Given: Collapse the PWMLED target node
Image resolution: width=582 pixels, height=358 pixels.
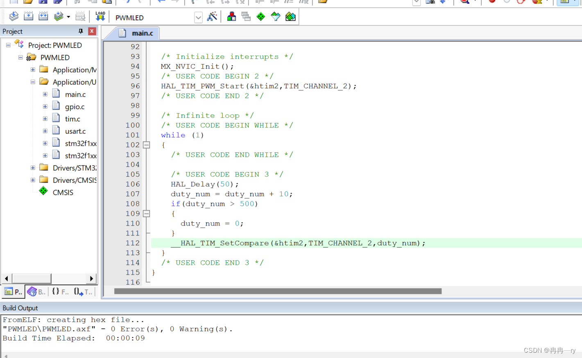Looking at the screenshot, I should (20, 58).
